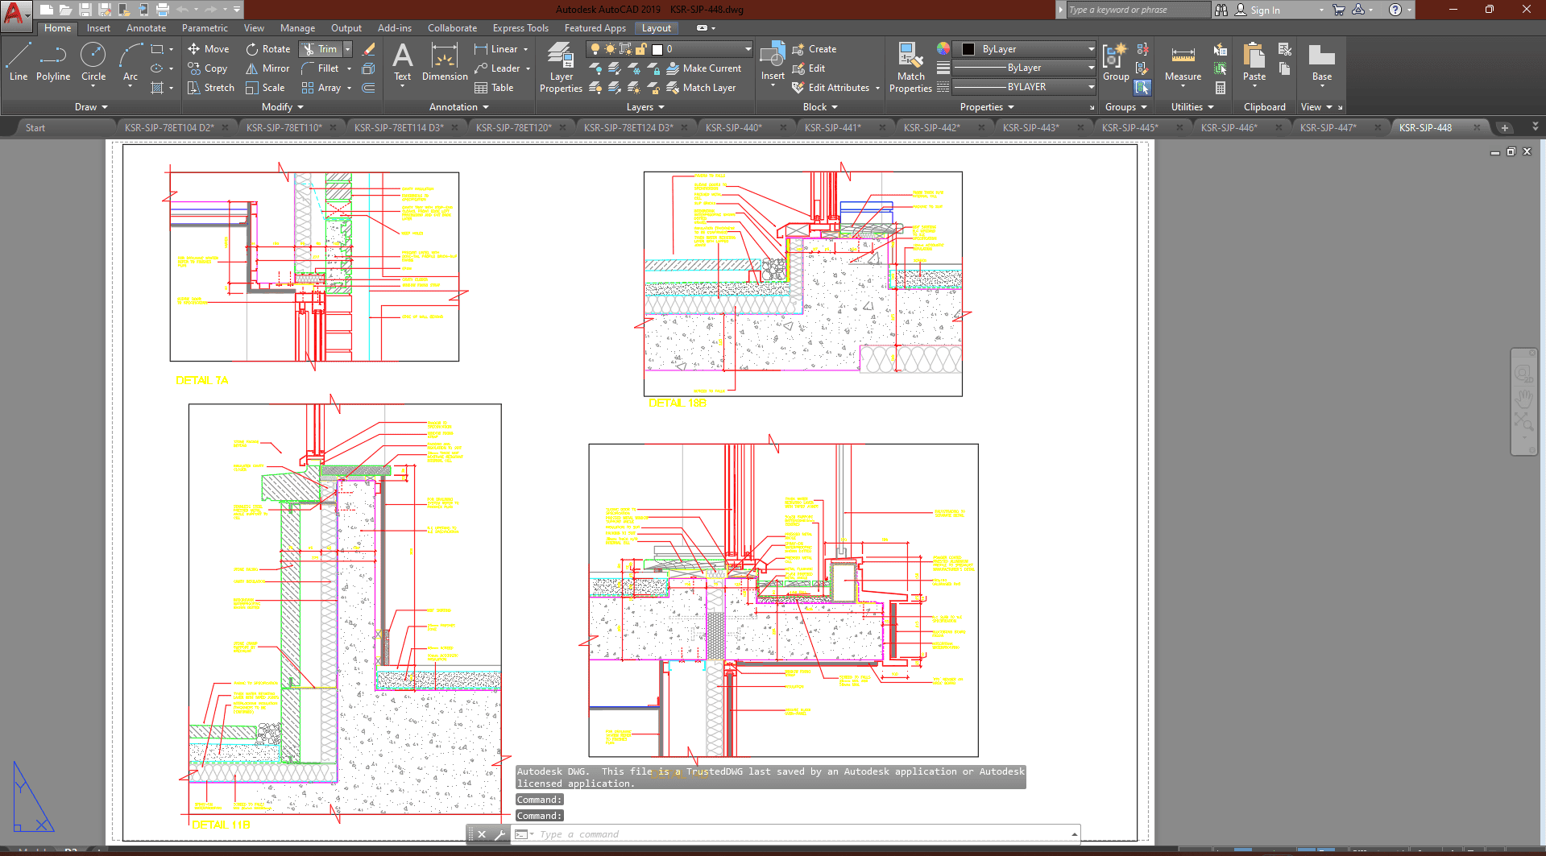
Task: Toggle the layer 0 lock padlock
Action: point(641,49)
